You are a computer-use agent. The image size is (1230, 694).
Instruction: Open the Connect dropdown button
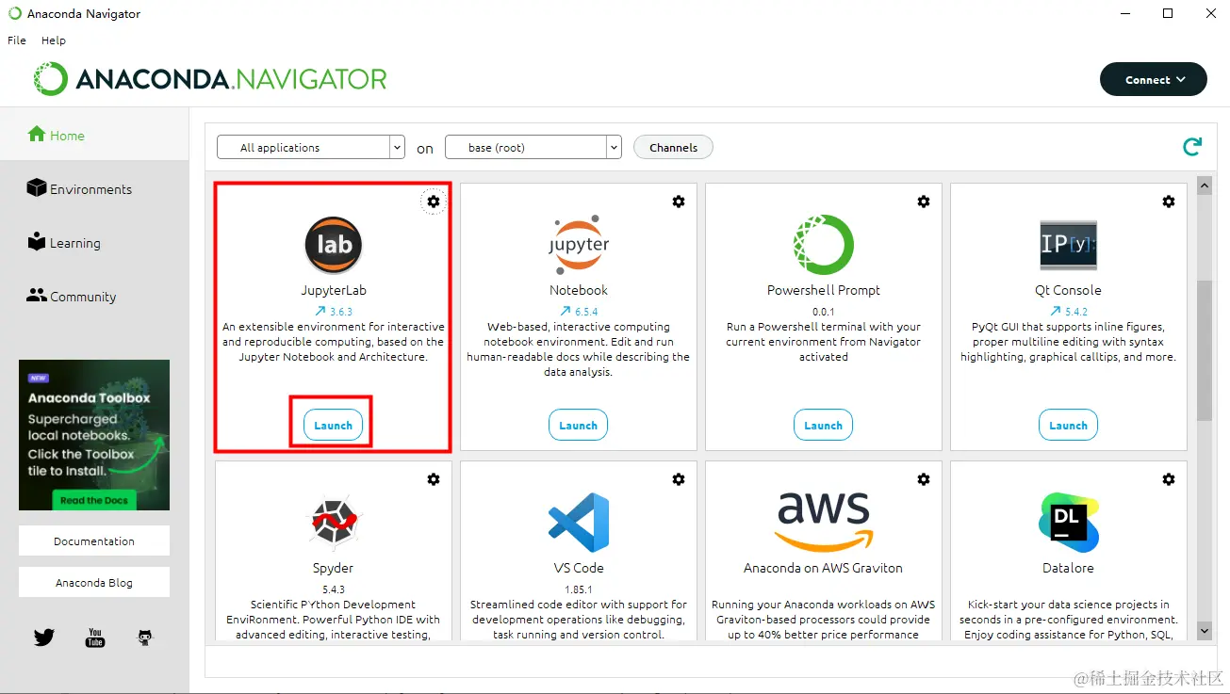(1153, 80)
